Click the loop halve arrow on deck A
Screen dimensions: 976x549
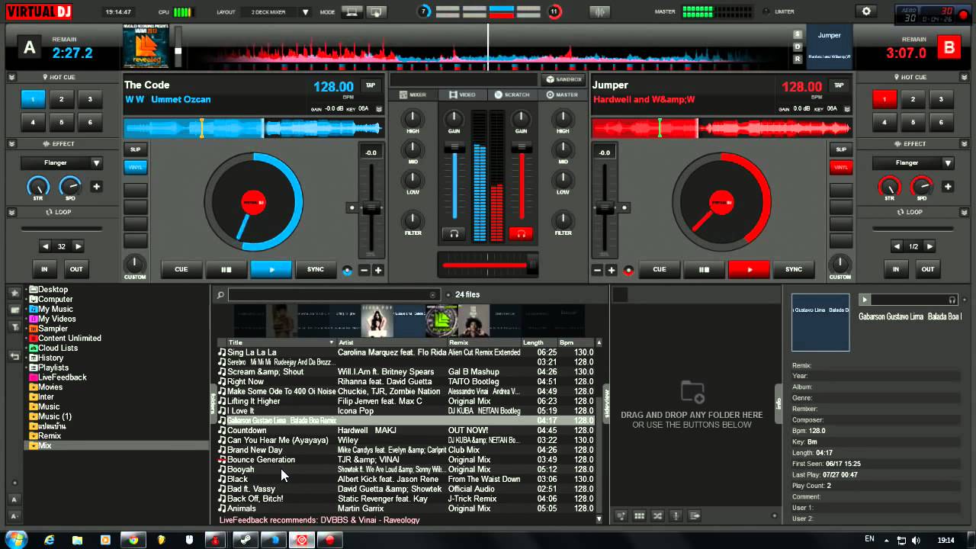[45, 246]
